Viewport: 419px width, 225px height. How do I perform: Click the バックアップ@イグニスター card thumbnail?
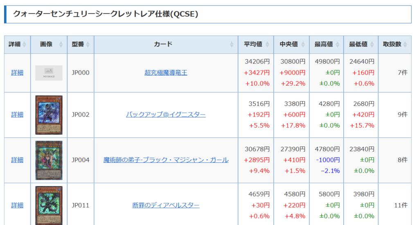coord(49,115)
